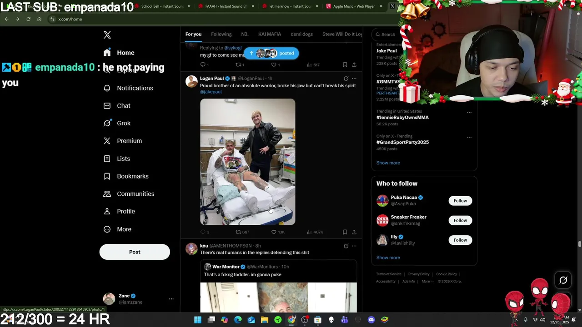Open Premium in the sidebar
This screenshot has width=582, height=327.
tap(123, 141)
